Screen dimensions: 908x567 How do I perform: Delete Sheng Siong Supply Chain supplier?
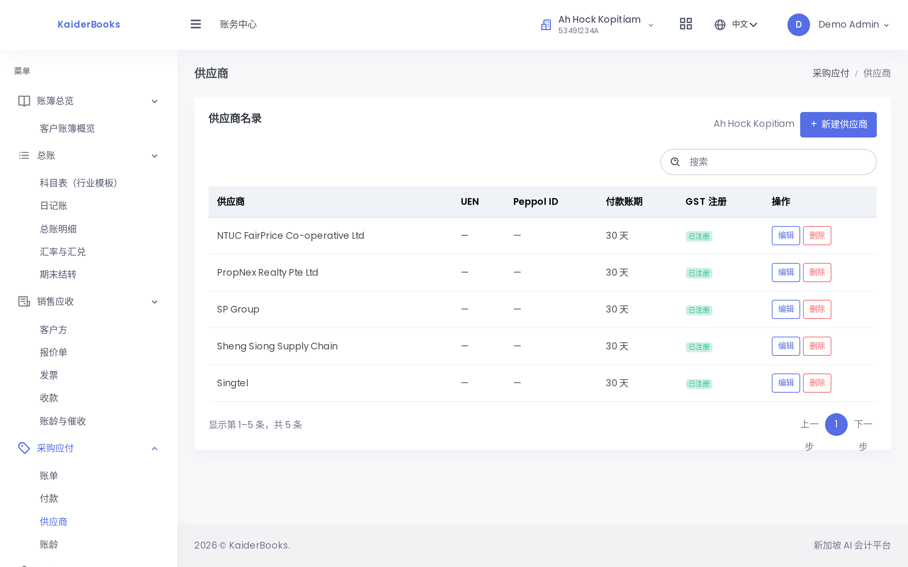tap(817, 346)
